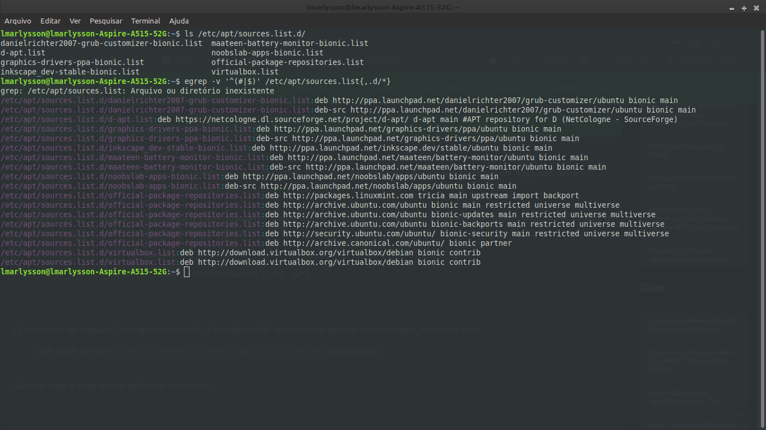Click 'virtualbox.list' in the ls listing
Viewport: 766px width, 430px height.
[245, 72]
